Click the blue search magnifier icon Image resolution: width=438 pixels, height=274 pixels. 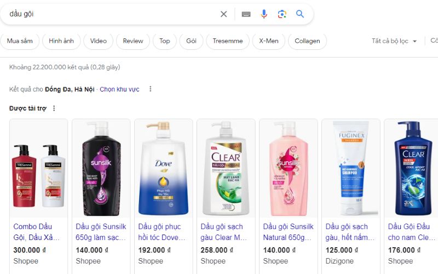300,14
